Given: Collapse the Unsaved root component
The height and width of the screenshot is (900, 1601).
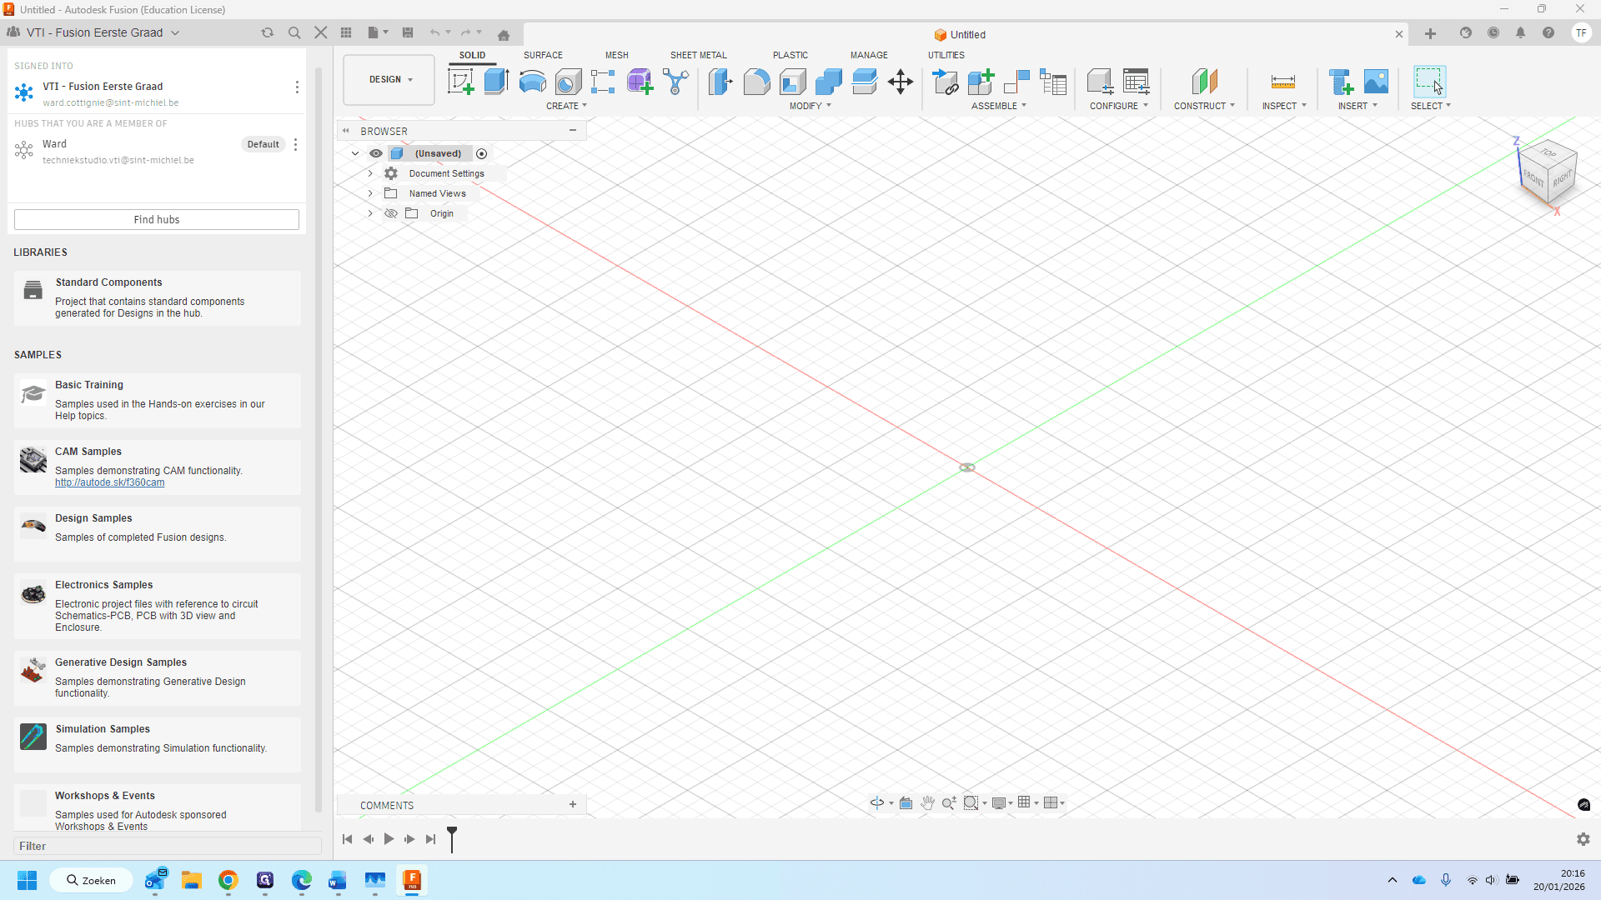Looking at the screenshot, I should pos(355,153).
